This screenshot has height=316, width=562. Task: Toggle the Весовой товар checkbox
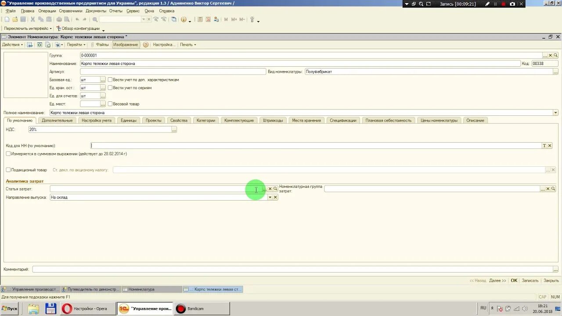110,104
